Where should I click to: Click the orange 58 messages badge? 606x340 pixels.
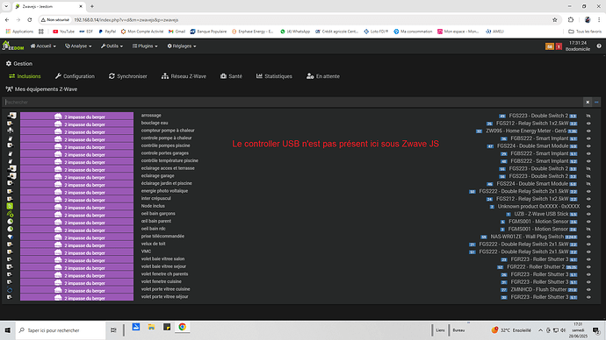coord(549,46)
